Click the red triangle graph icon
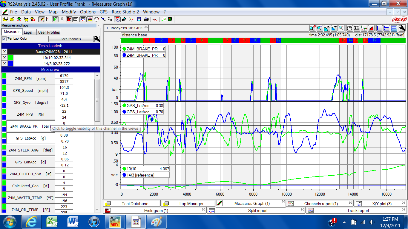The height and width of the screenshot is (229, 408). (x=371, y=28)
